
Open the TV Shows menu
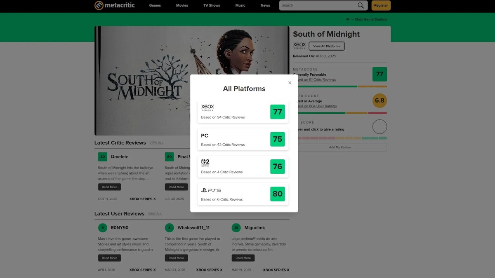pos(212,5)
